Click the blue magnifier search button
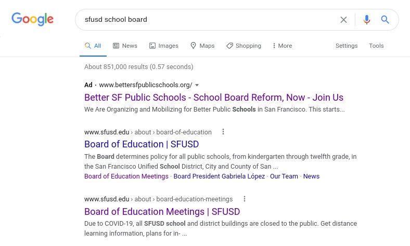Screen dimensions: 410x246 385,20
